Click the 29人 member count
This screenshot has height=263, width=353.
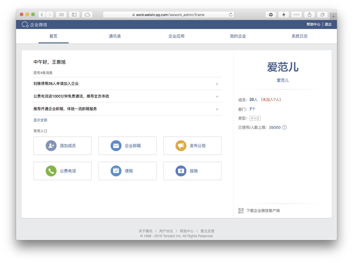click(253, 100)
